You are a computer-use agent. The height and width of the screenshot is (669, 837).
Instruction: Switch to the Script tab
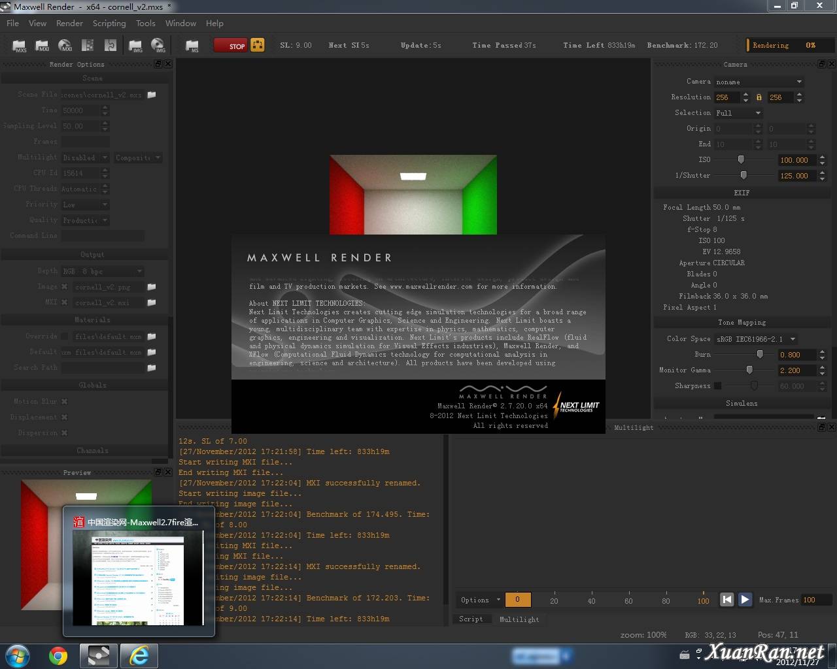[x=471, y=619]
